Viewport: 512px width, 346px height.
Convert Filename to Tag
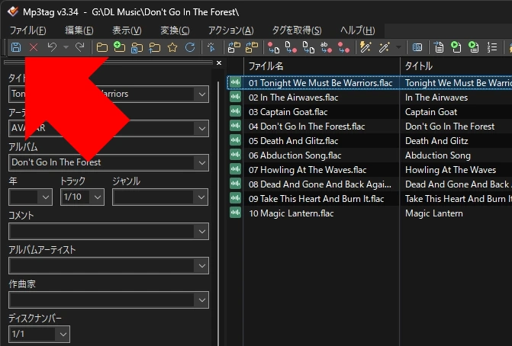click(291, 47)
